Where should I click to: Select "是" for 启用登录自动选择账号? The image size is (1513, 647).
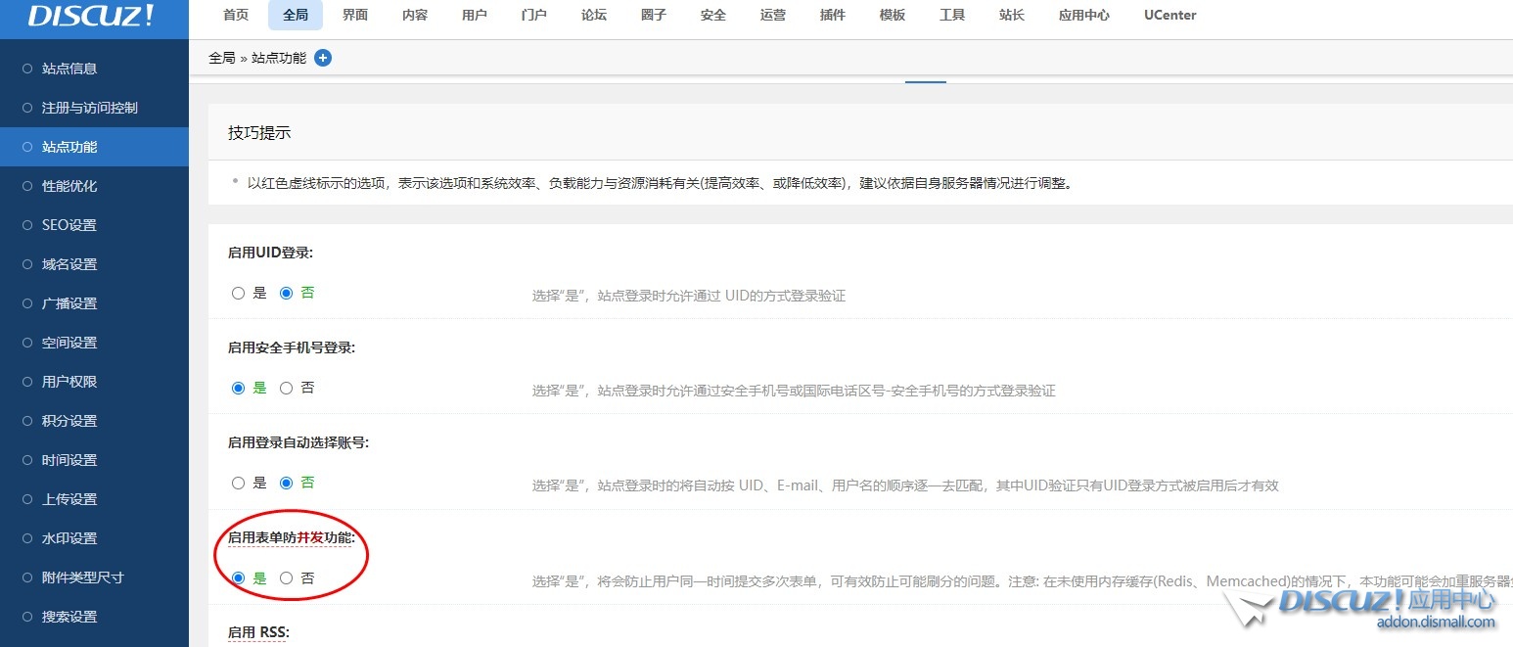pyautogui.click(x=238, y=483)
